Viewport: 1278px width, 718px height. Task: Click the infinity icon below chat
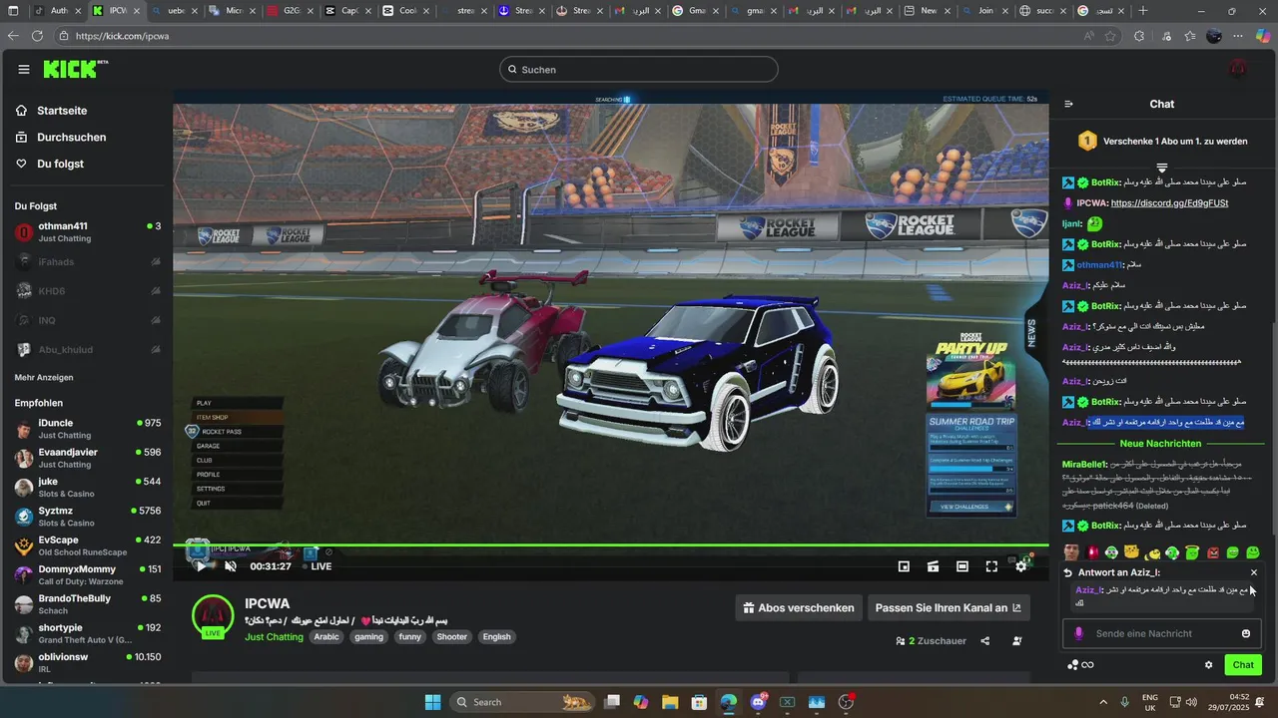(x=1088, y=665)
